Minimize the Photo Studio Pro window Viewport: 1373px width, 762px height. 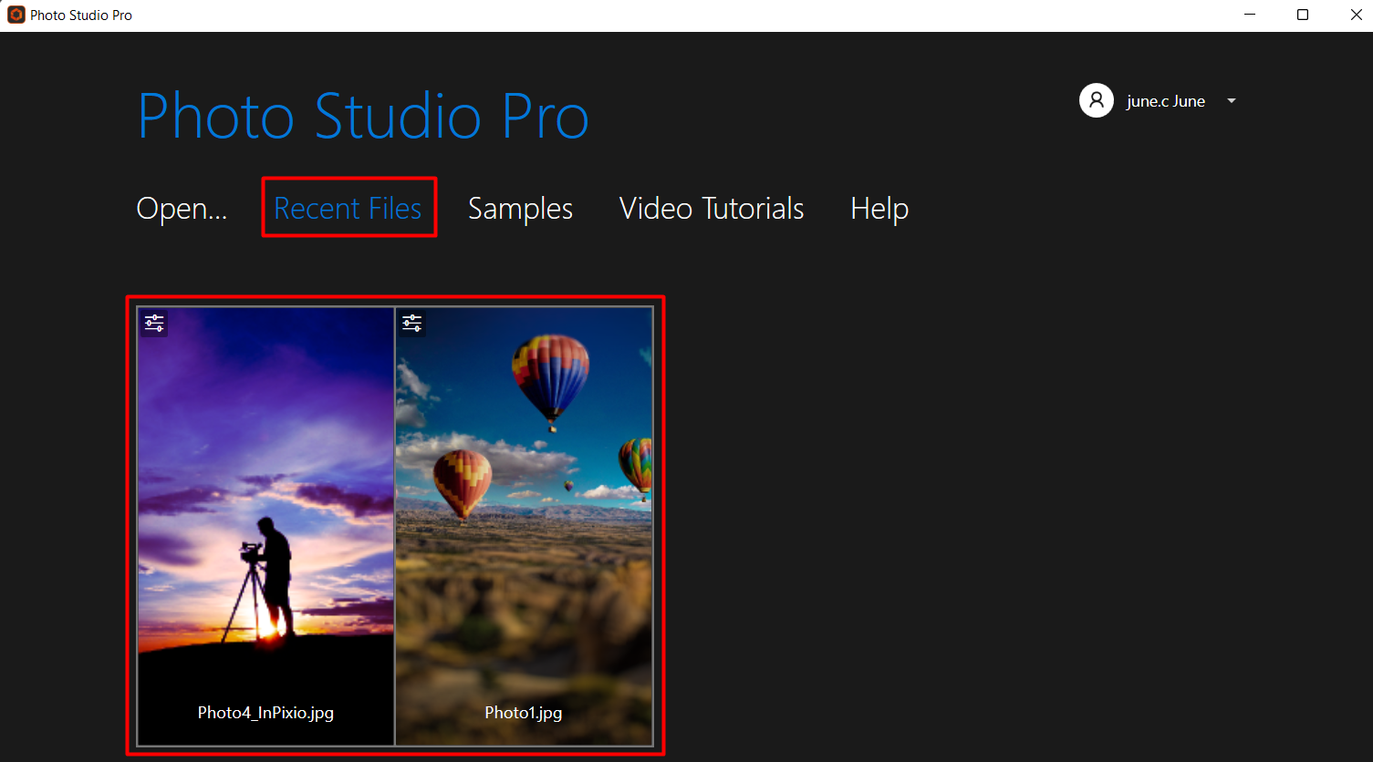click(x=1249, y=15)
